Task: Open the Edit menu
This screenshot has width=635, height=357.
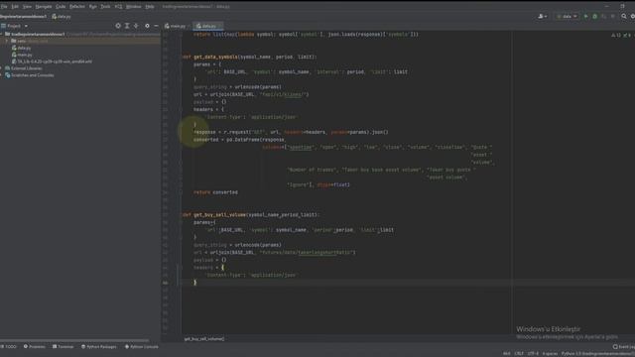Action: click(15, 7)
